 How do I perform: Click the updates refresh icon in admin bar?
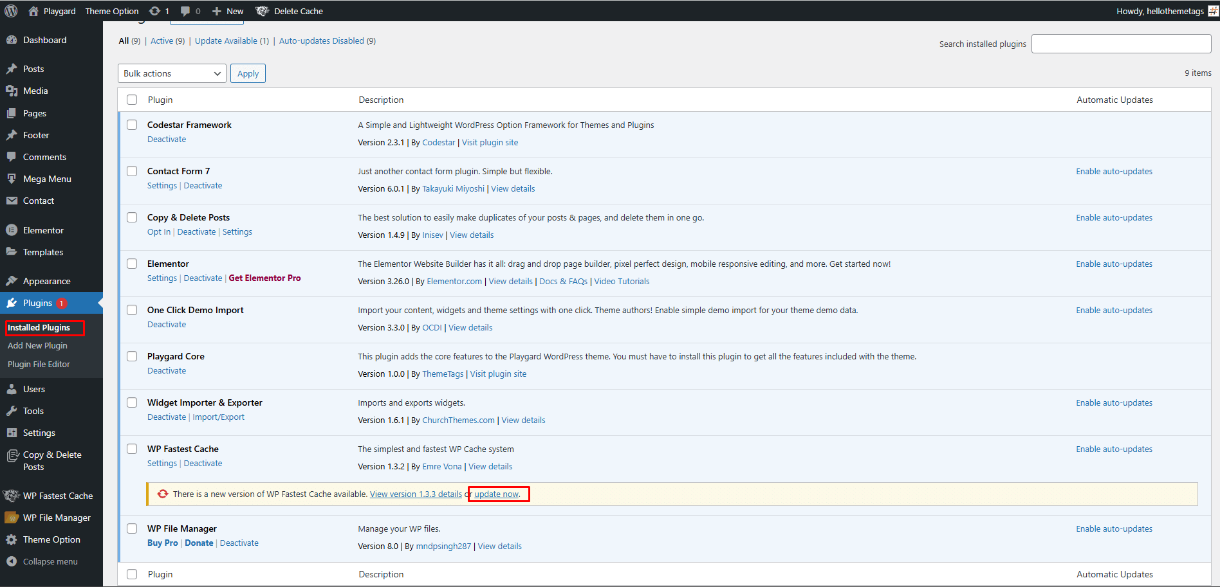pyautogui.click(x=154, y=11)
